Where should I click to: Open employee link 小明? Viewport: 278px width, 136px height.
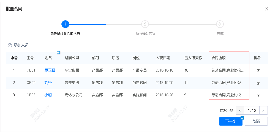(x=48, y=95)
